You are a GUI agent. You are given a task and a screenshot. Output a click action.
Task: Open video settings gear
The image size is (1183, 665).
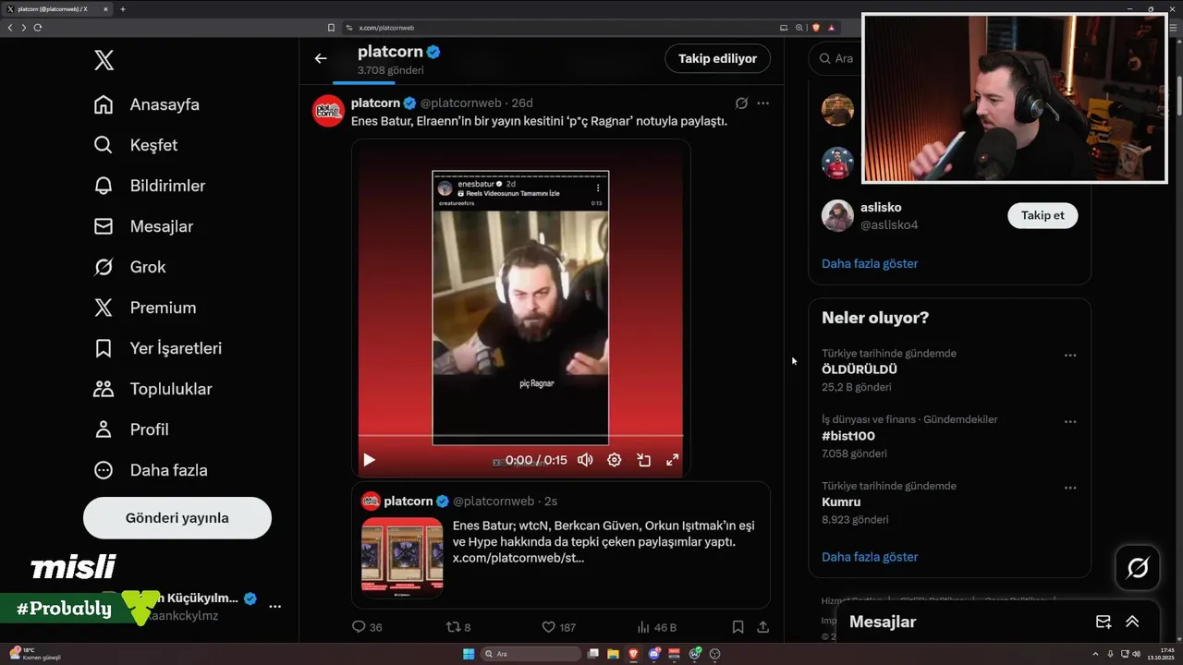pyautogui.click(x=614, y=460)
